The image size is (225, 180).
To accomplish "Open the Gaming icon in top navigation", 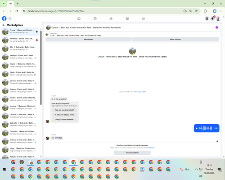I will point(143,18).
